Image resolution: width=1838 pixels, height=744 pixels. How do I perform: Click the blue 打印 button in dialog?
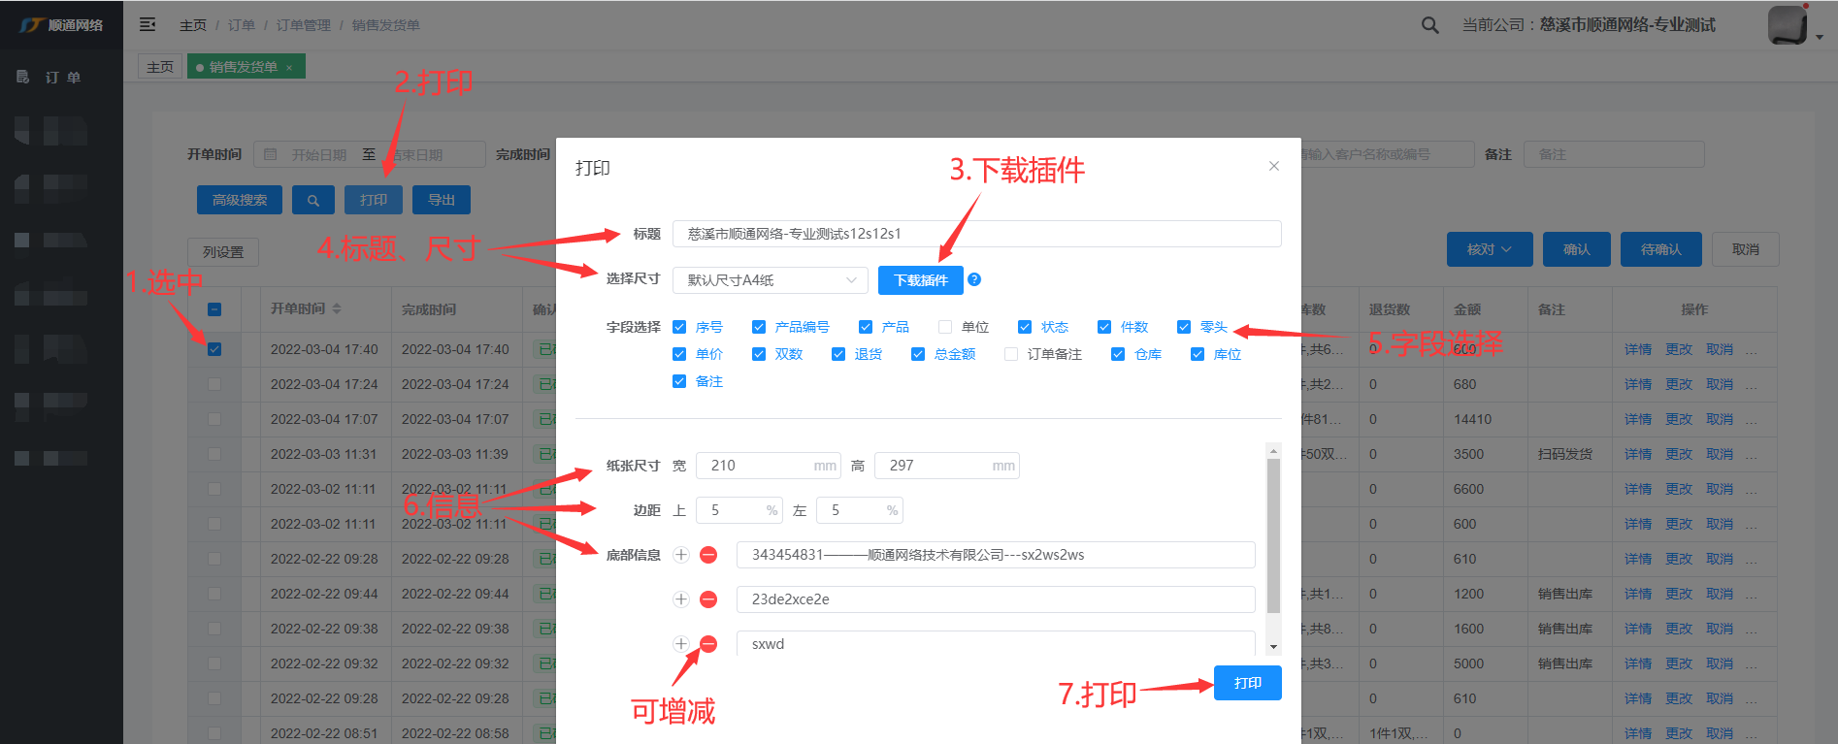pyautogui.click(x=1247, y=683)
